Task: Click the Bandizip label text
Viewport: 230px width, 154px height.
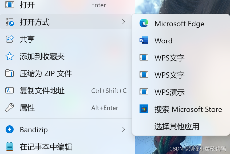Action: [34, 130]
